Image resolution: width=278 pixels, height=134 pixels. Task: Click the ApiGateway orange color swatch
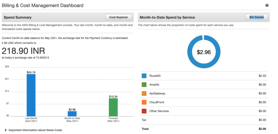(144, 93)
